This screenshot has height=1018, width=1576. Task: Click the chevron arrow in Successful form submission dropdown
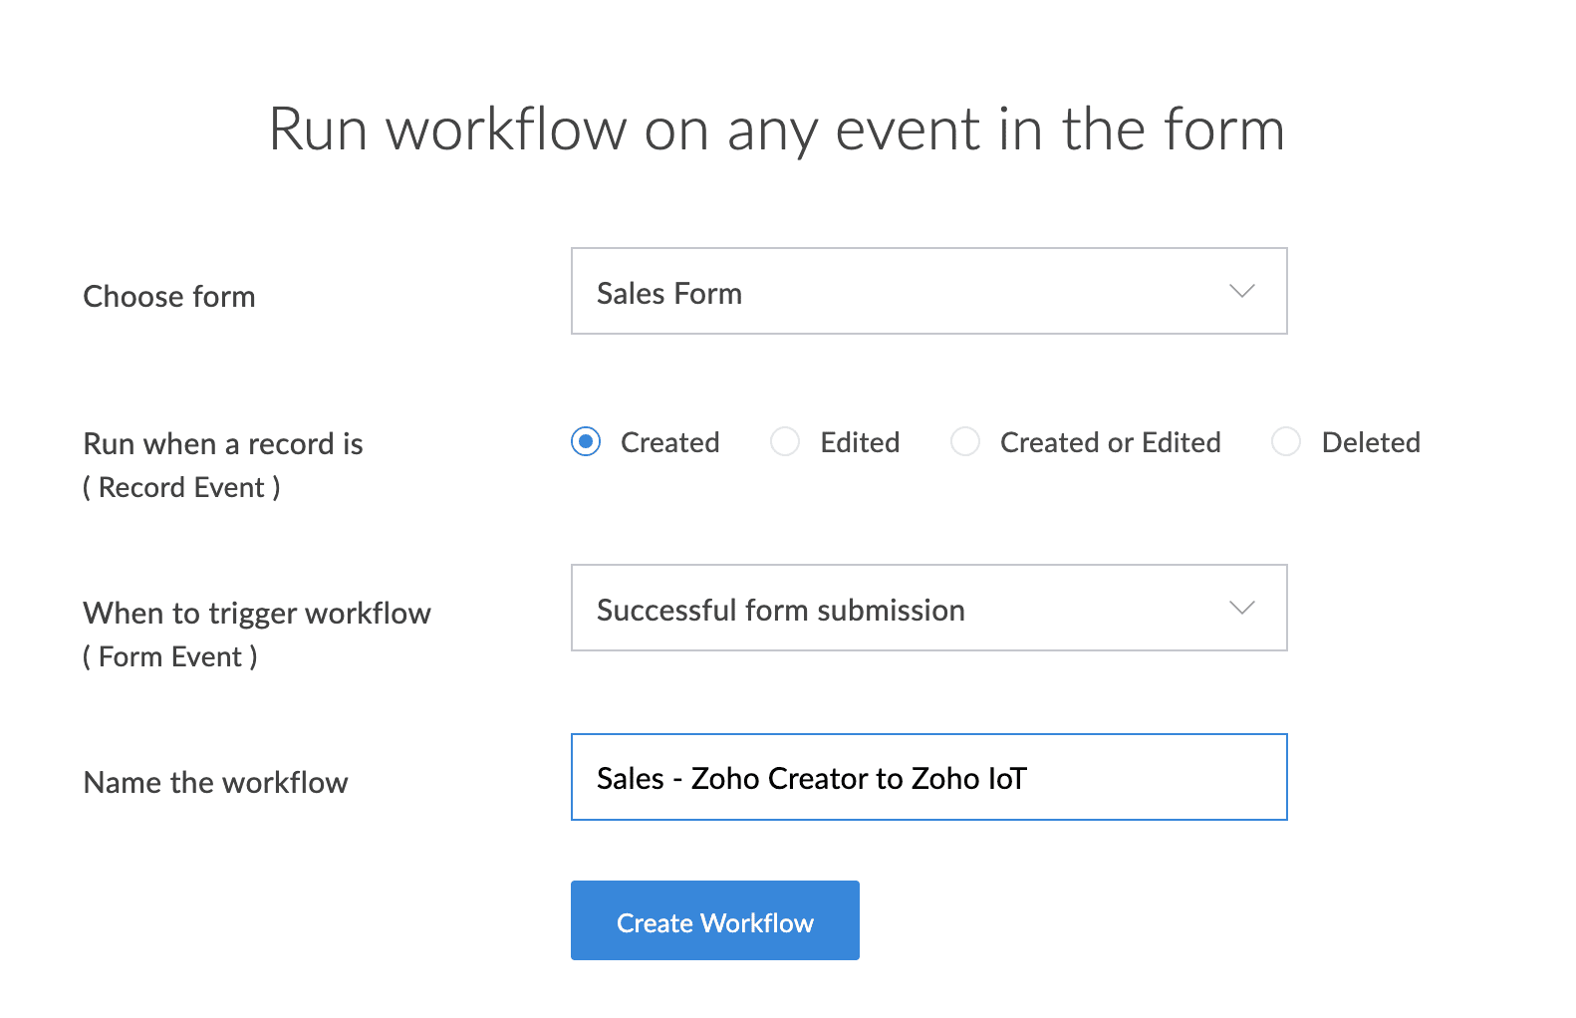point(1241,608)
